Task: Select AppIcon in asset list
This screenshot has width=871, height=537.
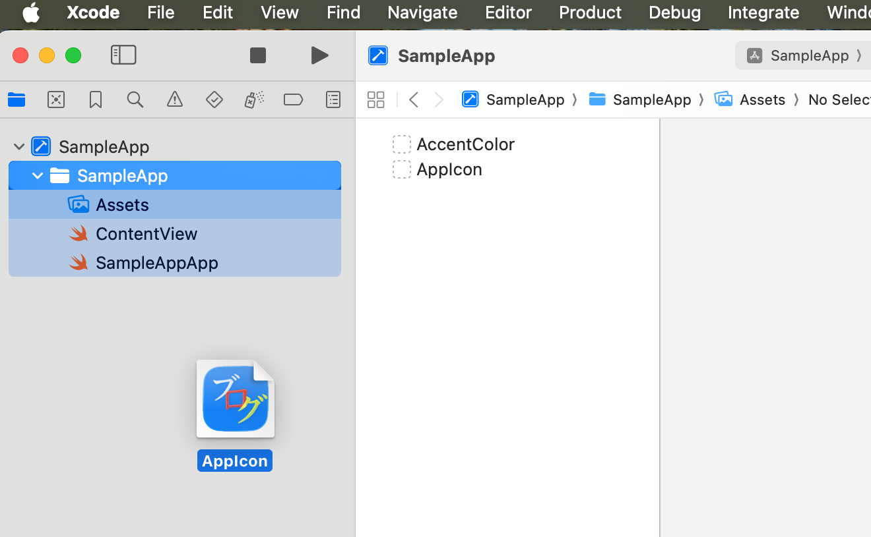Action: (449, 169)
